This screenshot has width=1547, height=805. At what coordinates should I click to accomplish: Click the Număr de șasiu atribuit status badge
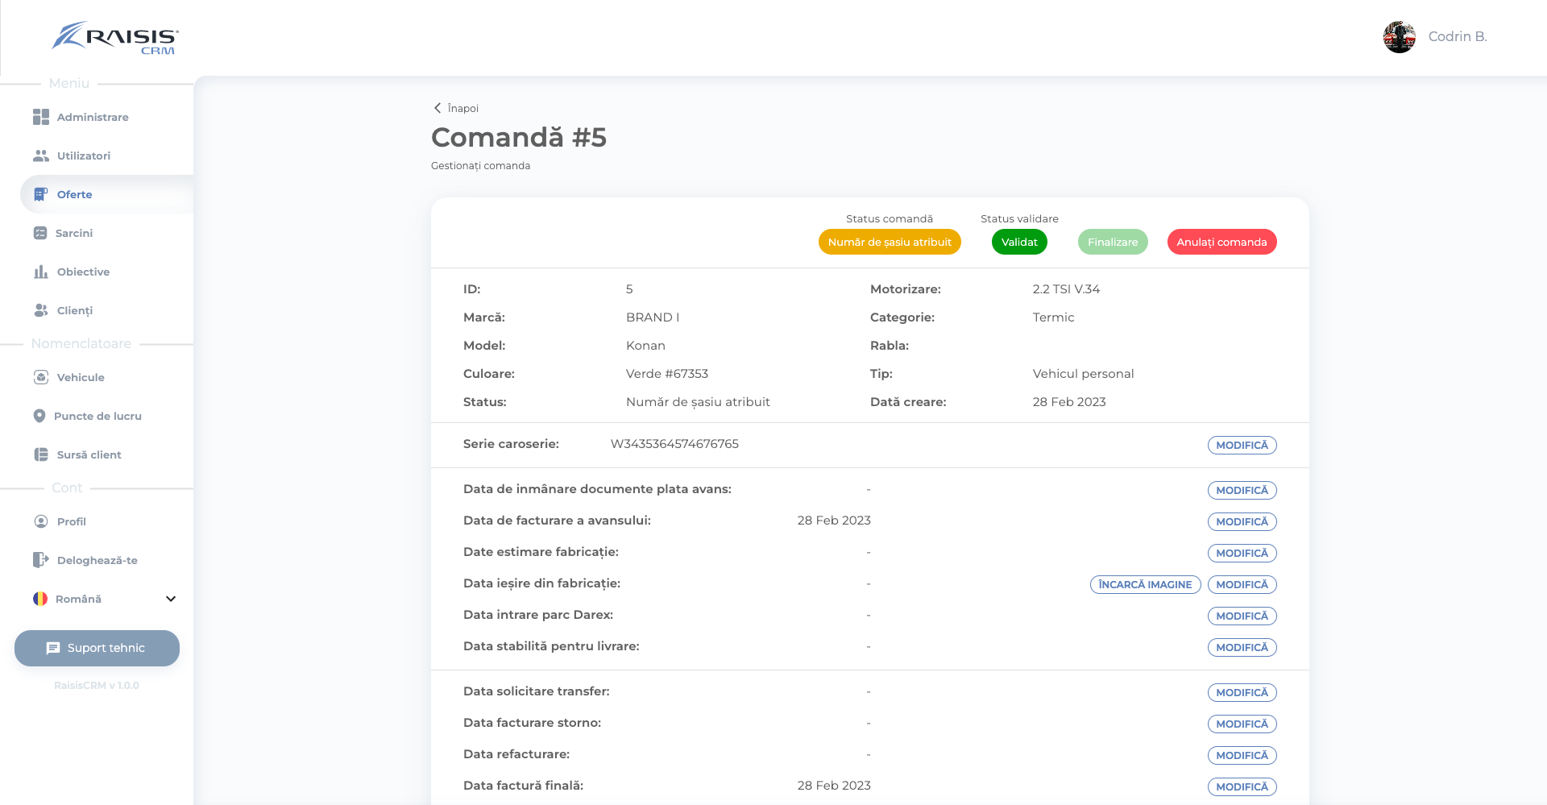(x=890, y=242)
